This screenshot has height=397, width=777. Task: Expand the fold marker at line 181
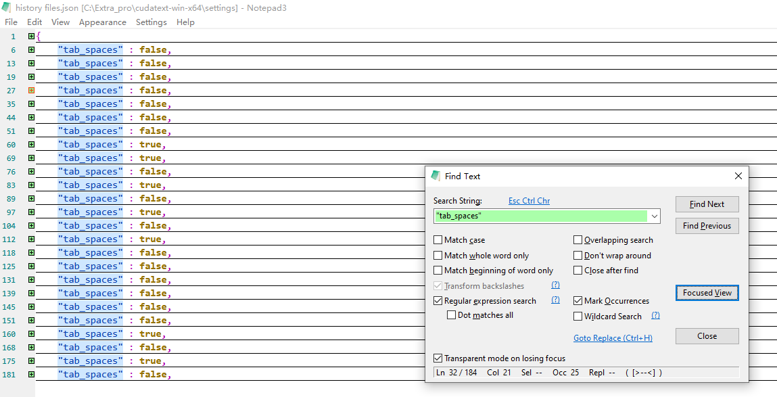[31, 375]
